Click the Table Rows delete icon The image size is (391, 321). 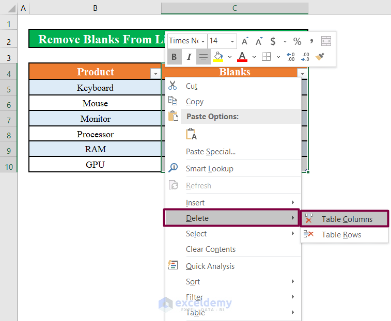tap(308, 234)
